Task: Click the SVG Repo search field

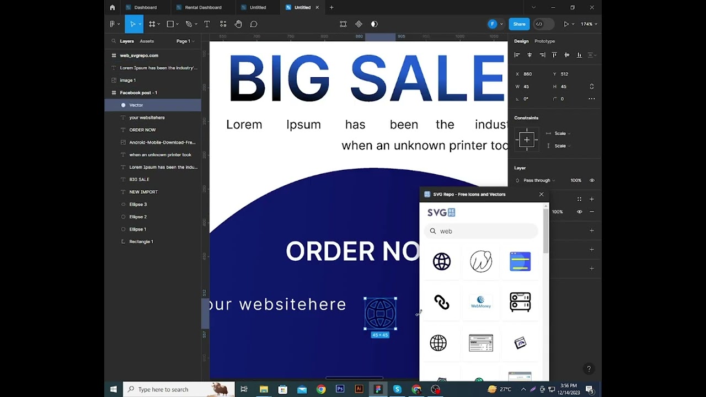Action: 481,231
